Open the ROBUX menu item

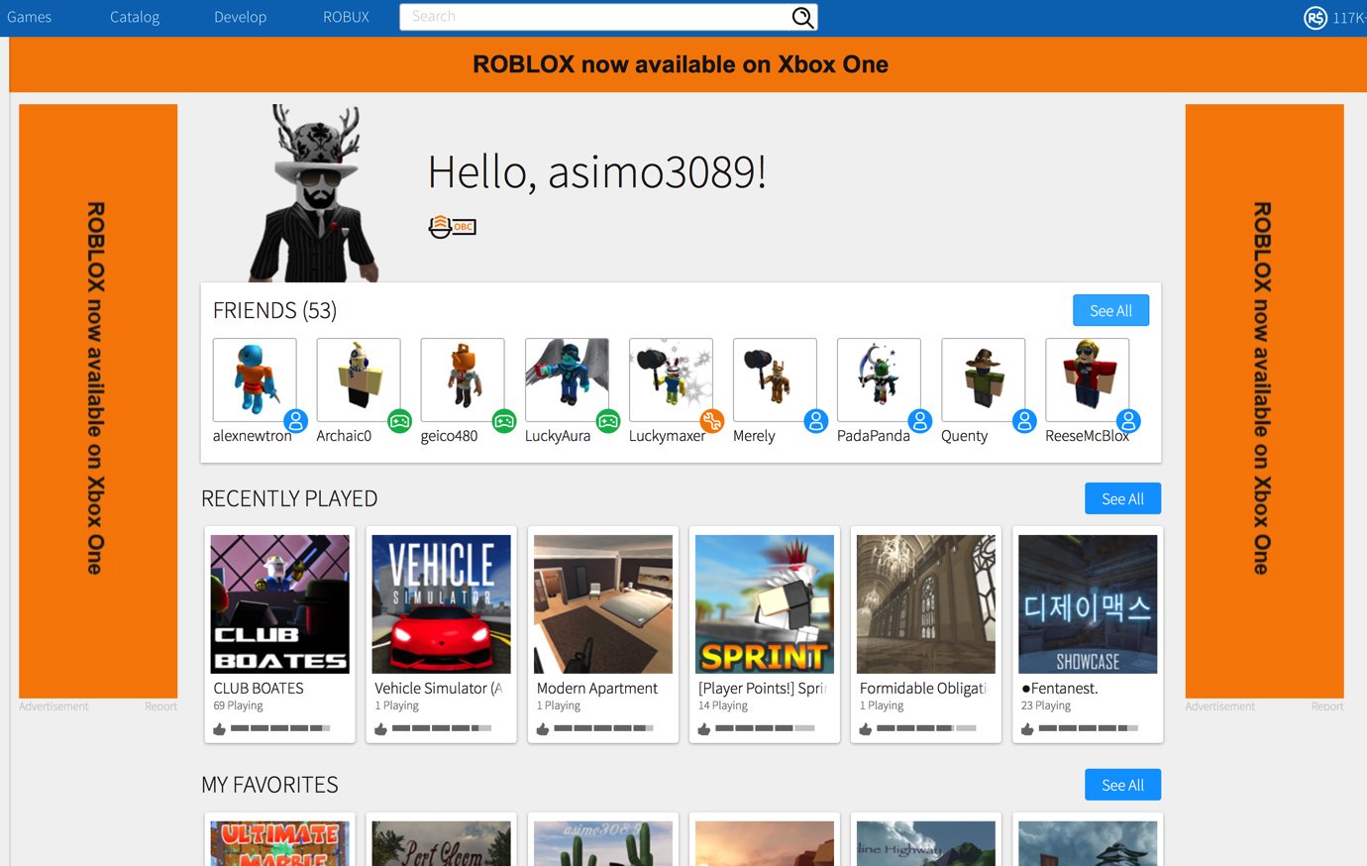pyautogui.click(x=346, y=17)
